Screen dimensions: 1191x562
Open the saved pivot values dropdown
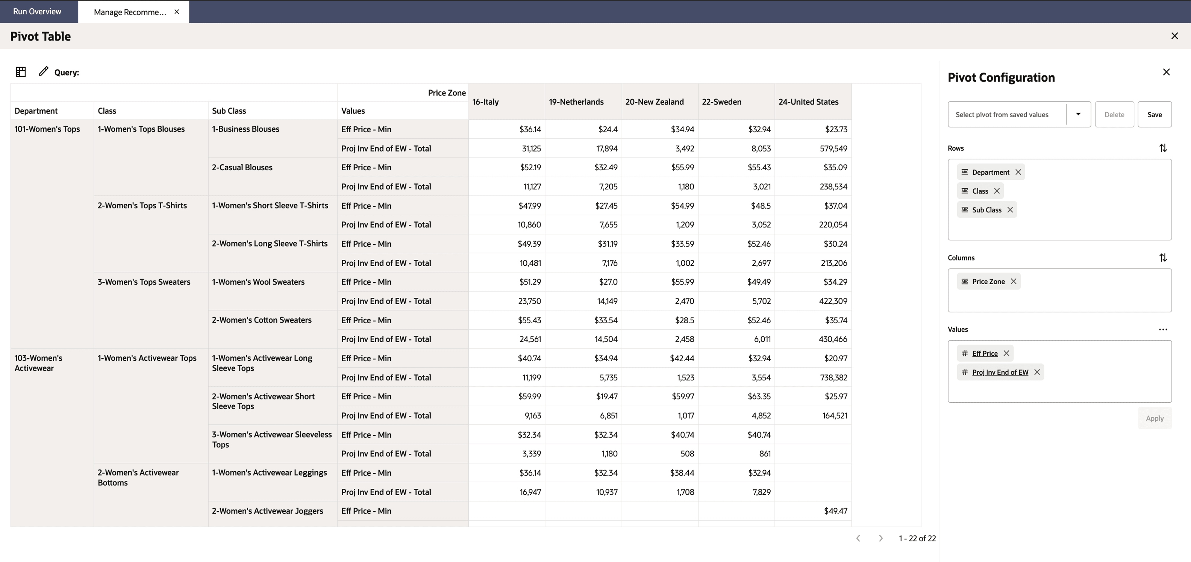[1078, 114]
